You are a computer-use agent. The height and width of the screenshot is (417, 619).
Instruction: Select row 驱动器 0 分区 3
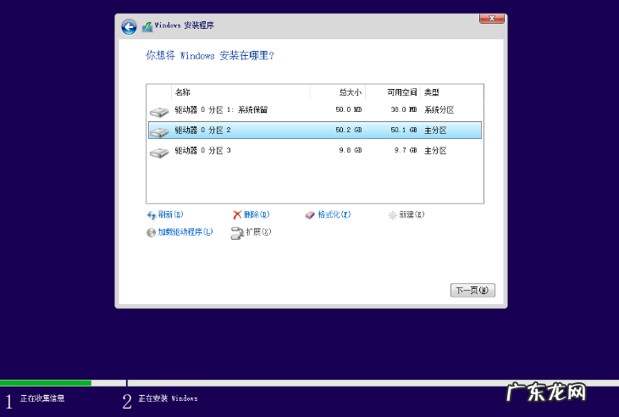pyautogui.click(x=315, y=151)
